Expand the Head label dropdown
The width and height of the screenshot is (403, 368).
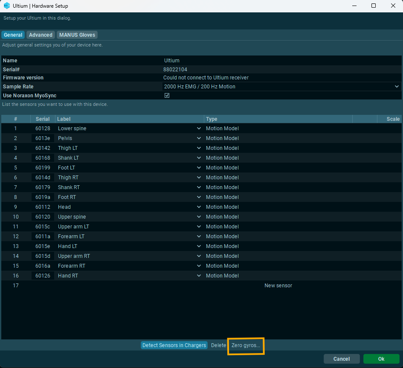(199, 207)
